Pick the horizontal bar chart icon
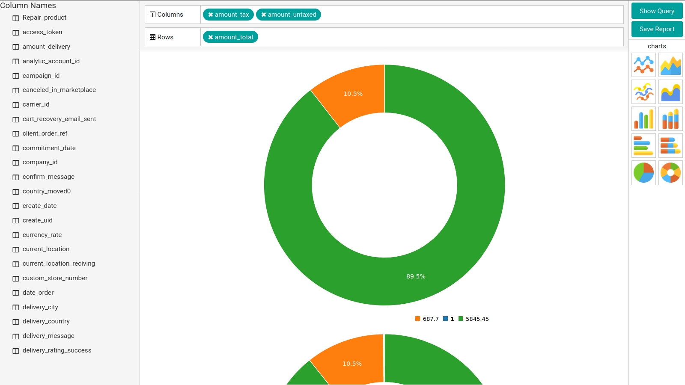This screenshot has height=385, width=685. (x=643, y=146)
